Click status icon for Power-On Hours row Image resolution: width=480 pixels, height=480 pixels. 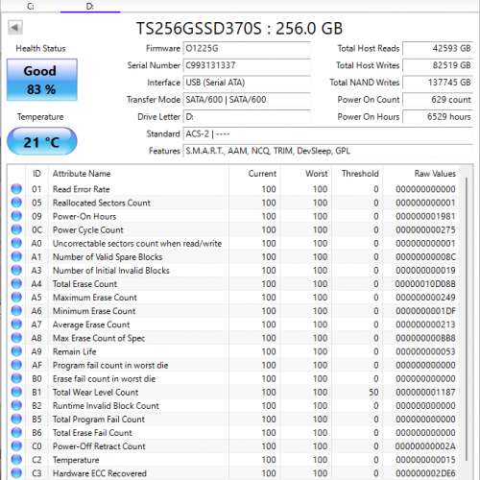[x=16, y=216]
